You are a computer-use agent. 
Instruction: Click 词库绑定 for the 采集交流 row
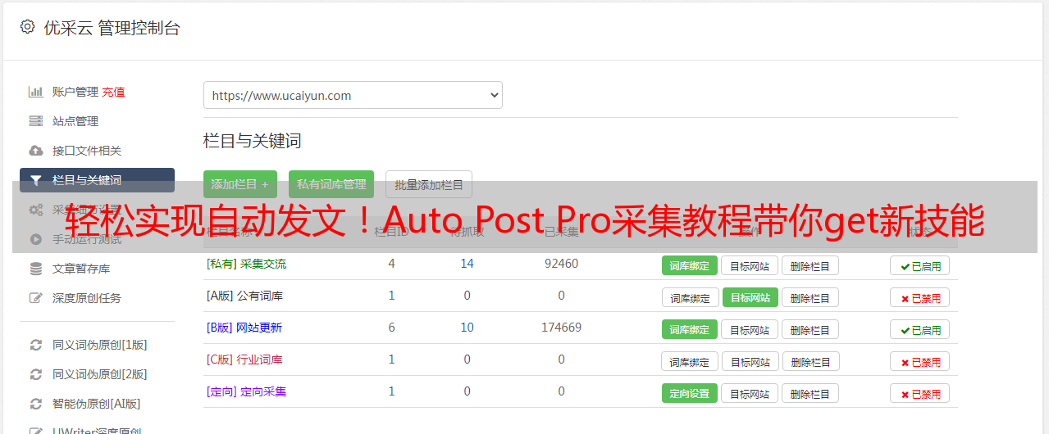click(x=690, y=265)
